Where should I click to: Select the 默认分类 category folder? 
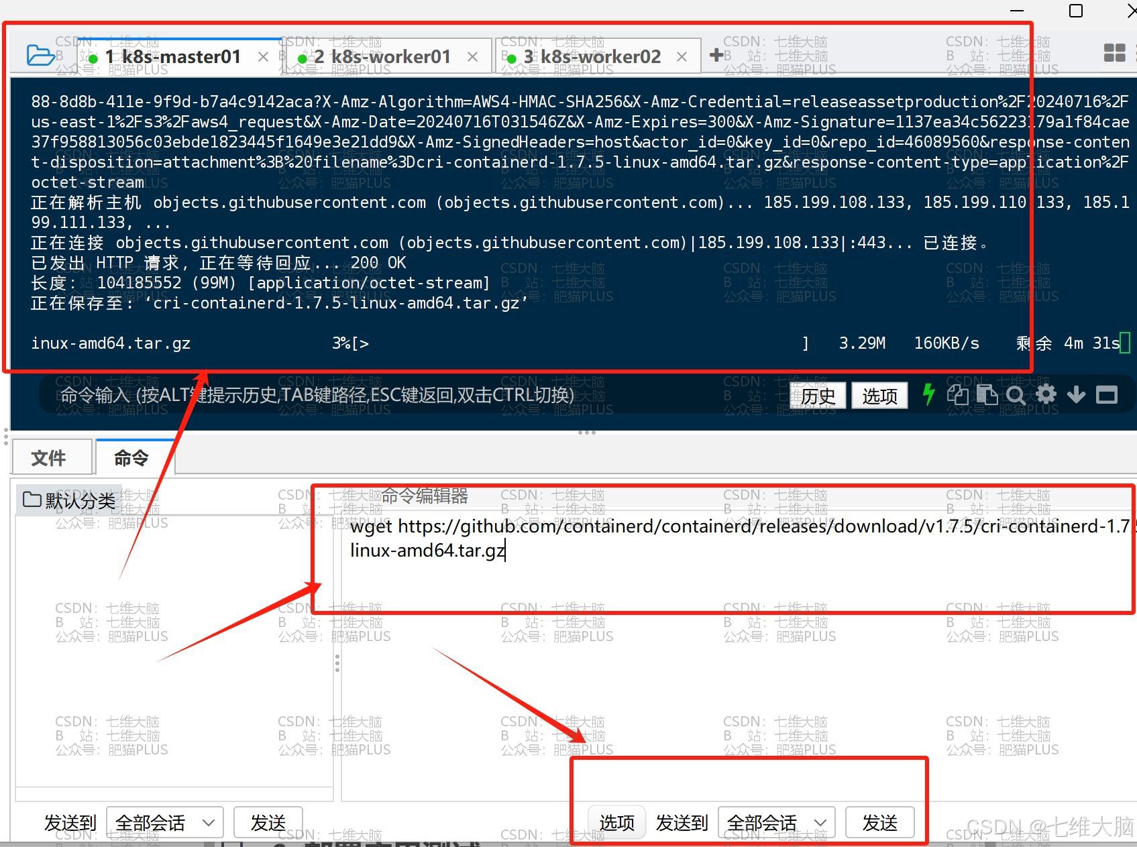coord(69,500)
